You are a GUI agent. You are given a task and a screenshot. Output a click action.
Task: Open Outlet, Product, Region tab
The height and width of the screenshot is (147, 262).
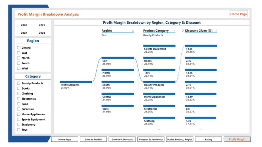pyautogui.click(x=180, y=139)
